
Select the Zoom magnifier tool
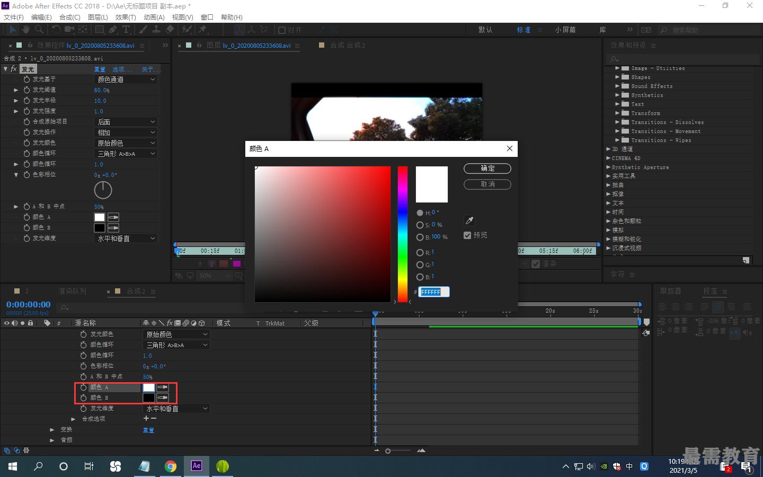[39, 30]
